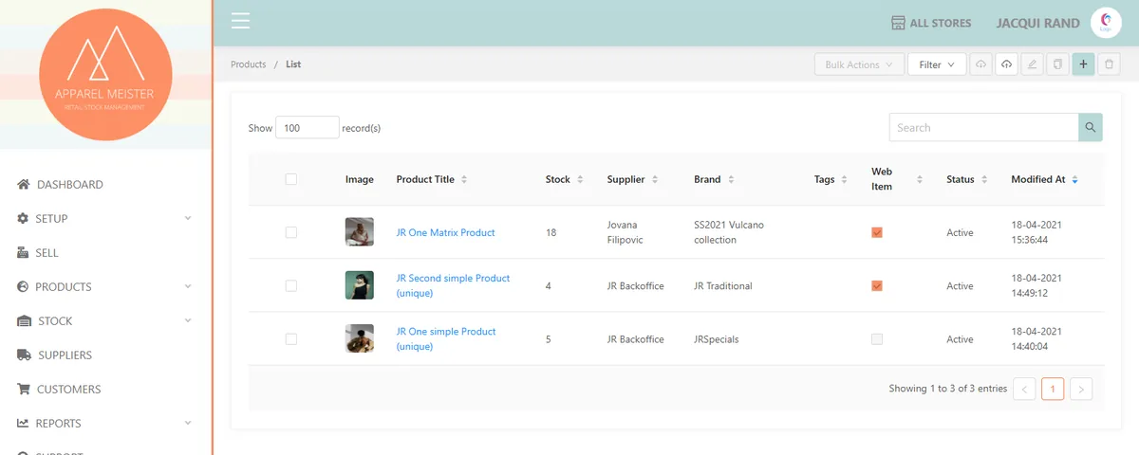1139x455 pixels.
Task: Click the Customers shopping cart icon
Action: tap(24, 389)
